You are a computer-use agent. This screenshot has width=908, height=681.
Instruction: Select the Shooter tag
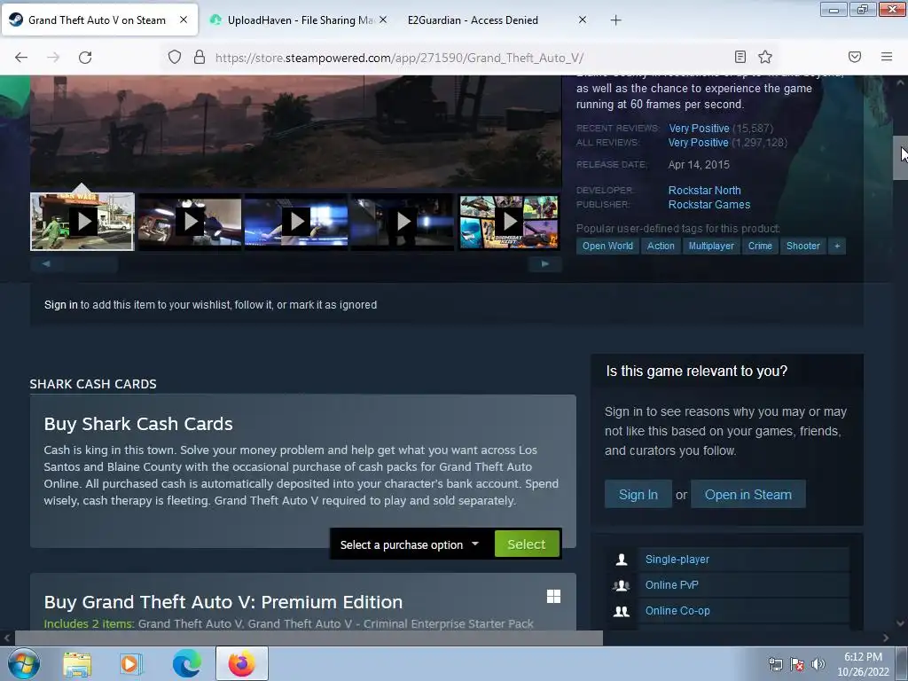tap(802, 247)
